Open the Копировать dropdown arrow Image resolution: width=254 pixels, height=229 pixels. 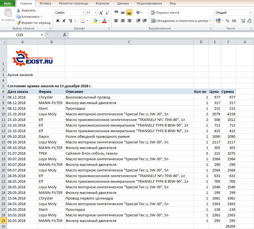pyautogui.click(x=41, y=17)
